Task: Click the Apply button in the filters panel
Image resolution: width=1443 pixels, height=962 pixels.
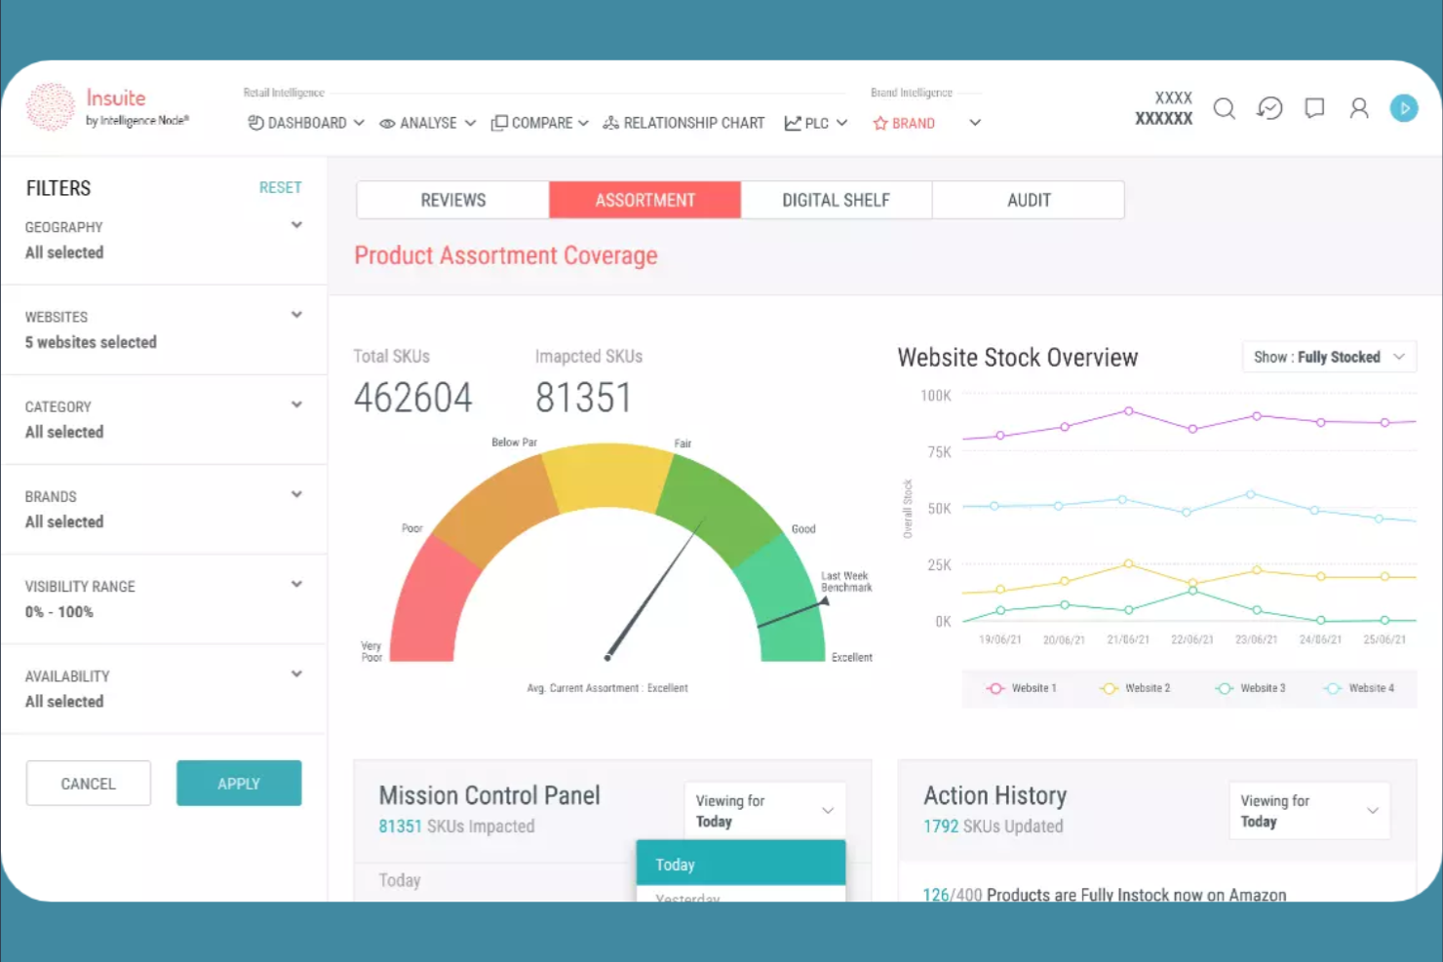Action: pos(238,783)
